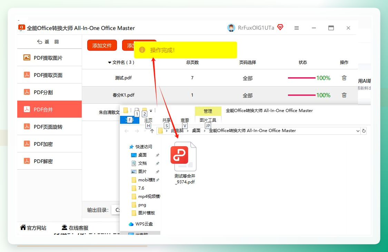The height and width of the screenshot is (252, 388).
Task: Click the Explorer back arrow
Action: (x=127, y=131)
